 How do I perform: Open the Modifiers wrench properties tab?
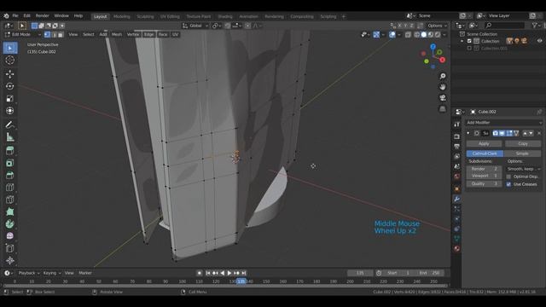[457, 199]
